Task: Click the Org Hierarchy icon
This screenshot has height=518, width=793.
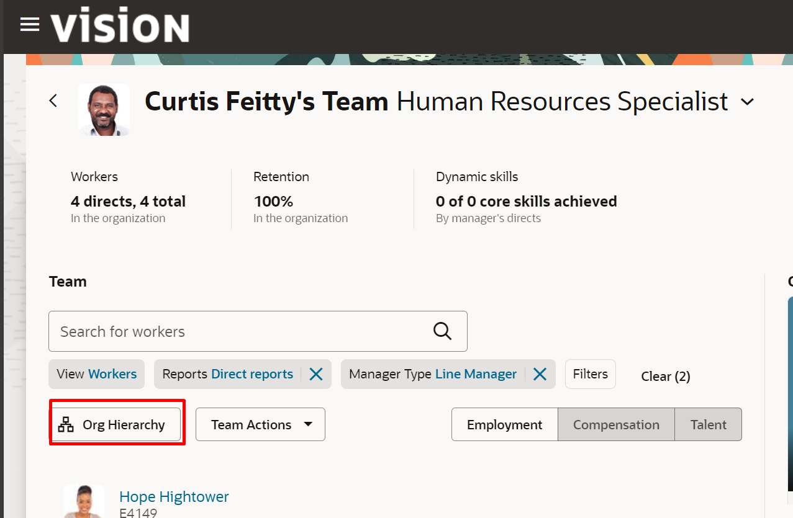Action: point(66,425)
